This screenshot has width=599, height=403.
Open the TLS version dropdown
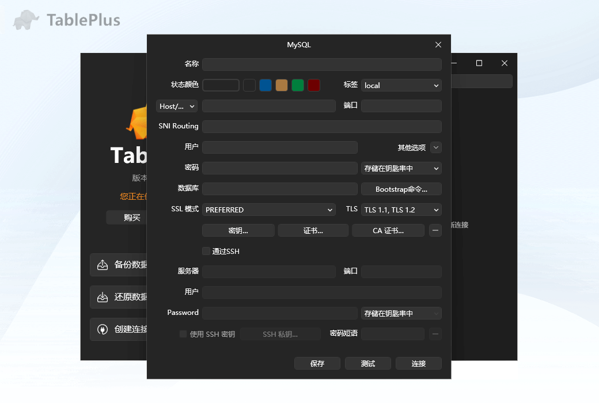coord(401,210)
